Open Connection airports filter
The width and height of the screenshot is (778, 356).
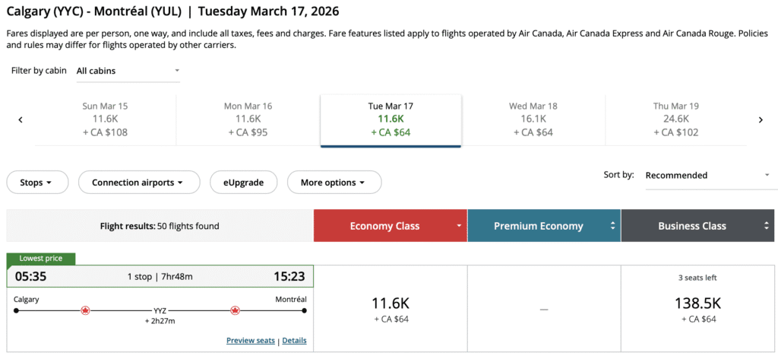[x=139, y=183]
